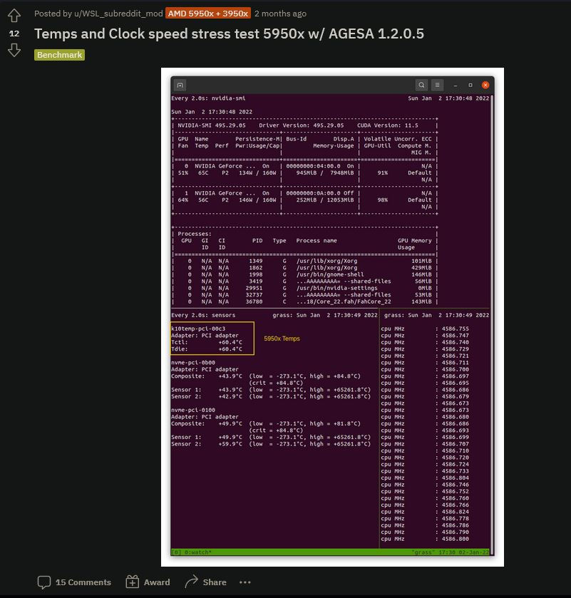
Task: Click the terminal's new tab icon
Action: (x=180, y=85)
